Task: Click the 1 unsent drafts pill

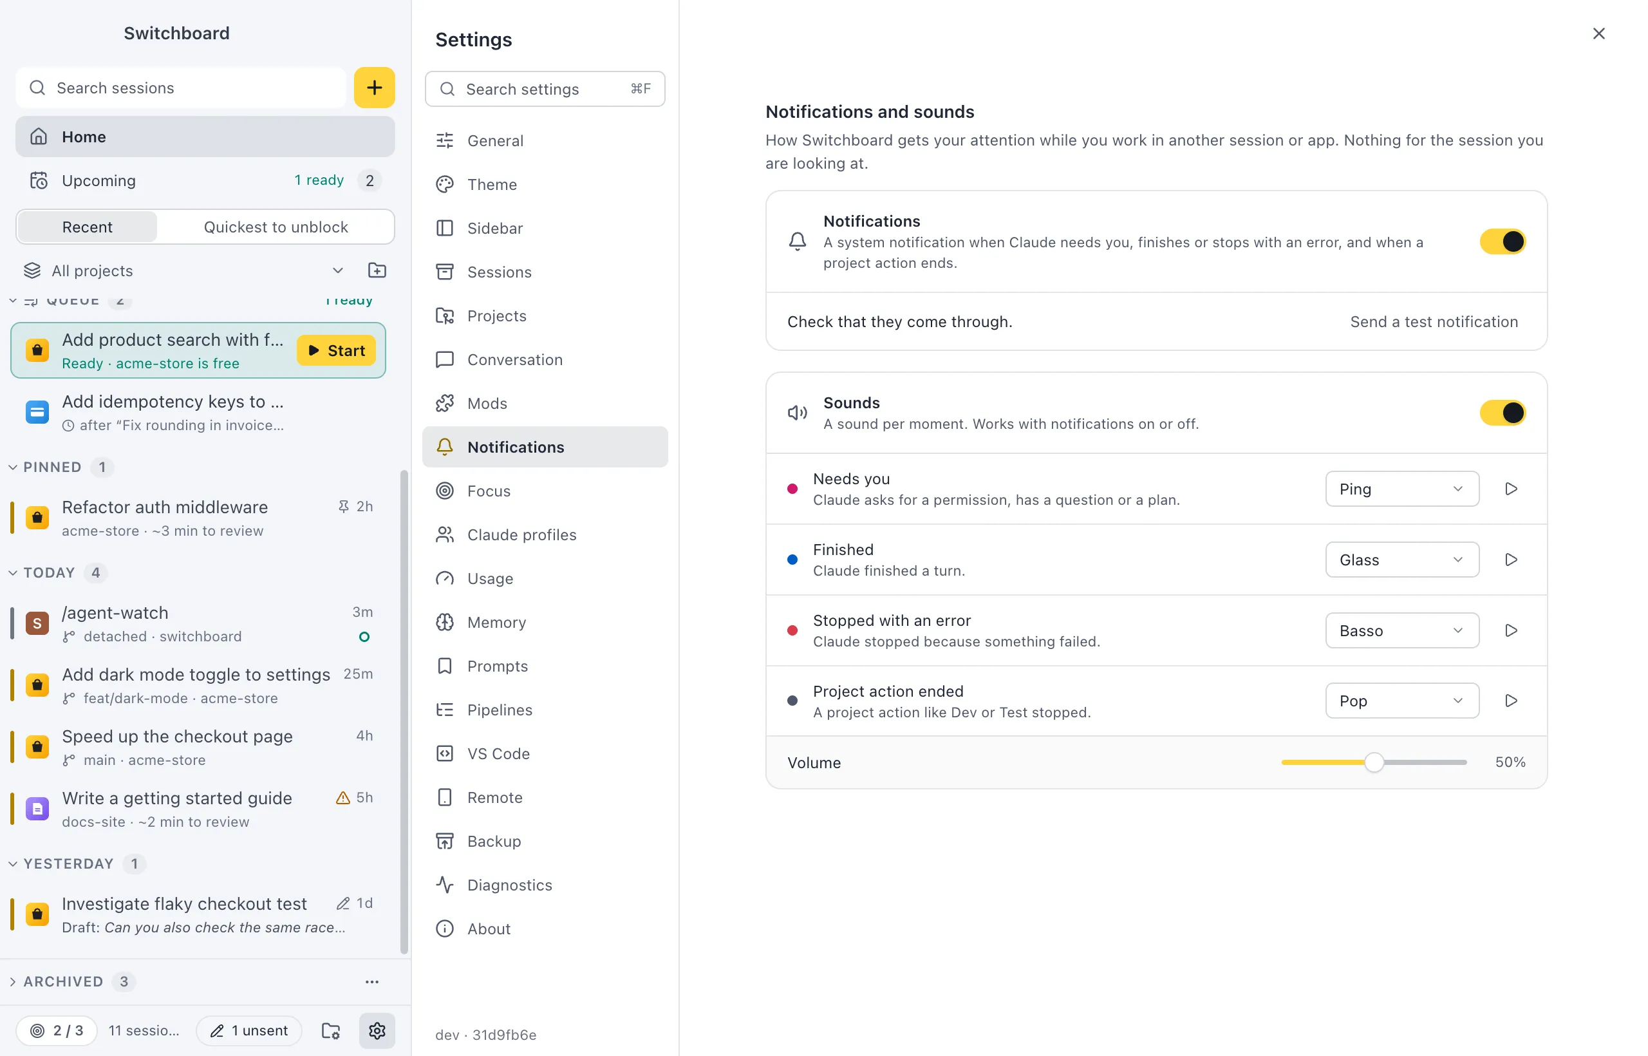Action: [249, 1030]
